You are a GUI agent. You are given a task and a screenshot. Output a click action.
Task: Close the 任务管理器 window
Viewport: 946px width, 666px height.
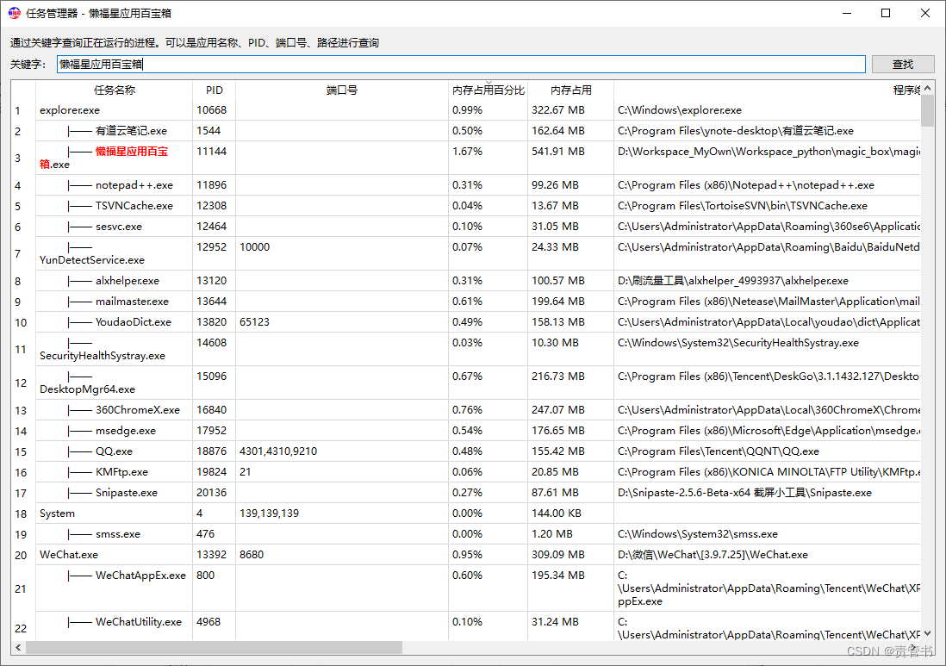point(924,13)
